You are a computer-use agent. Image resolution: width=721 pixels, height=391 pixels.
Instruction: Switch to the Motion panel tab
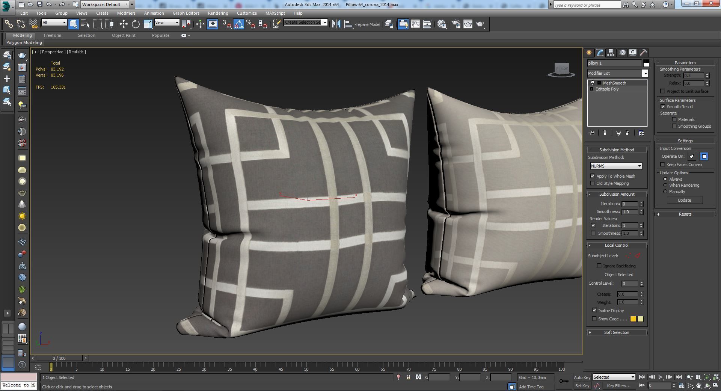(x=622, y=53)
